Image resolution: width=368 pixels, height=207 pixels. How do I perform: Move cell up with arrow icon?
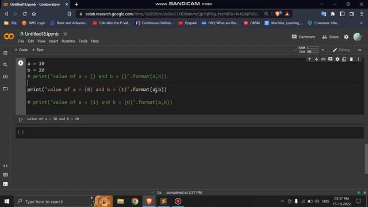(x=309, y=59)
